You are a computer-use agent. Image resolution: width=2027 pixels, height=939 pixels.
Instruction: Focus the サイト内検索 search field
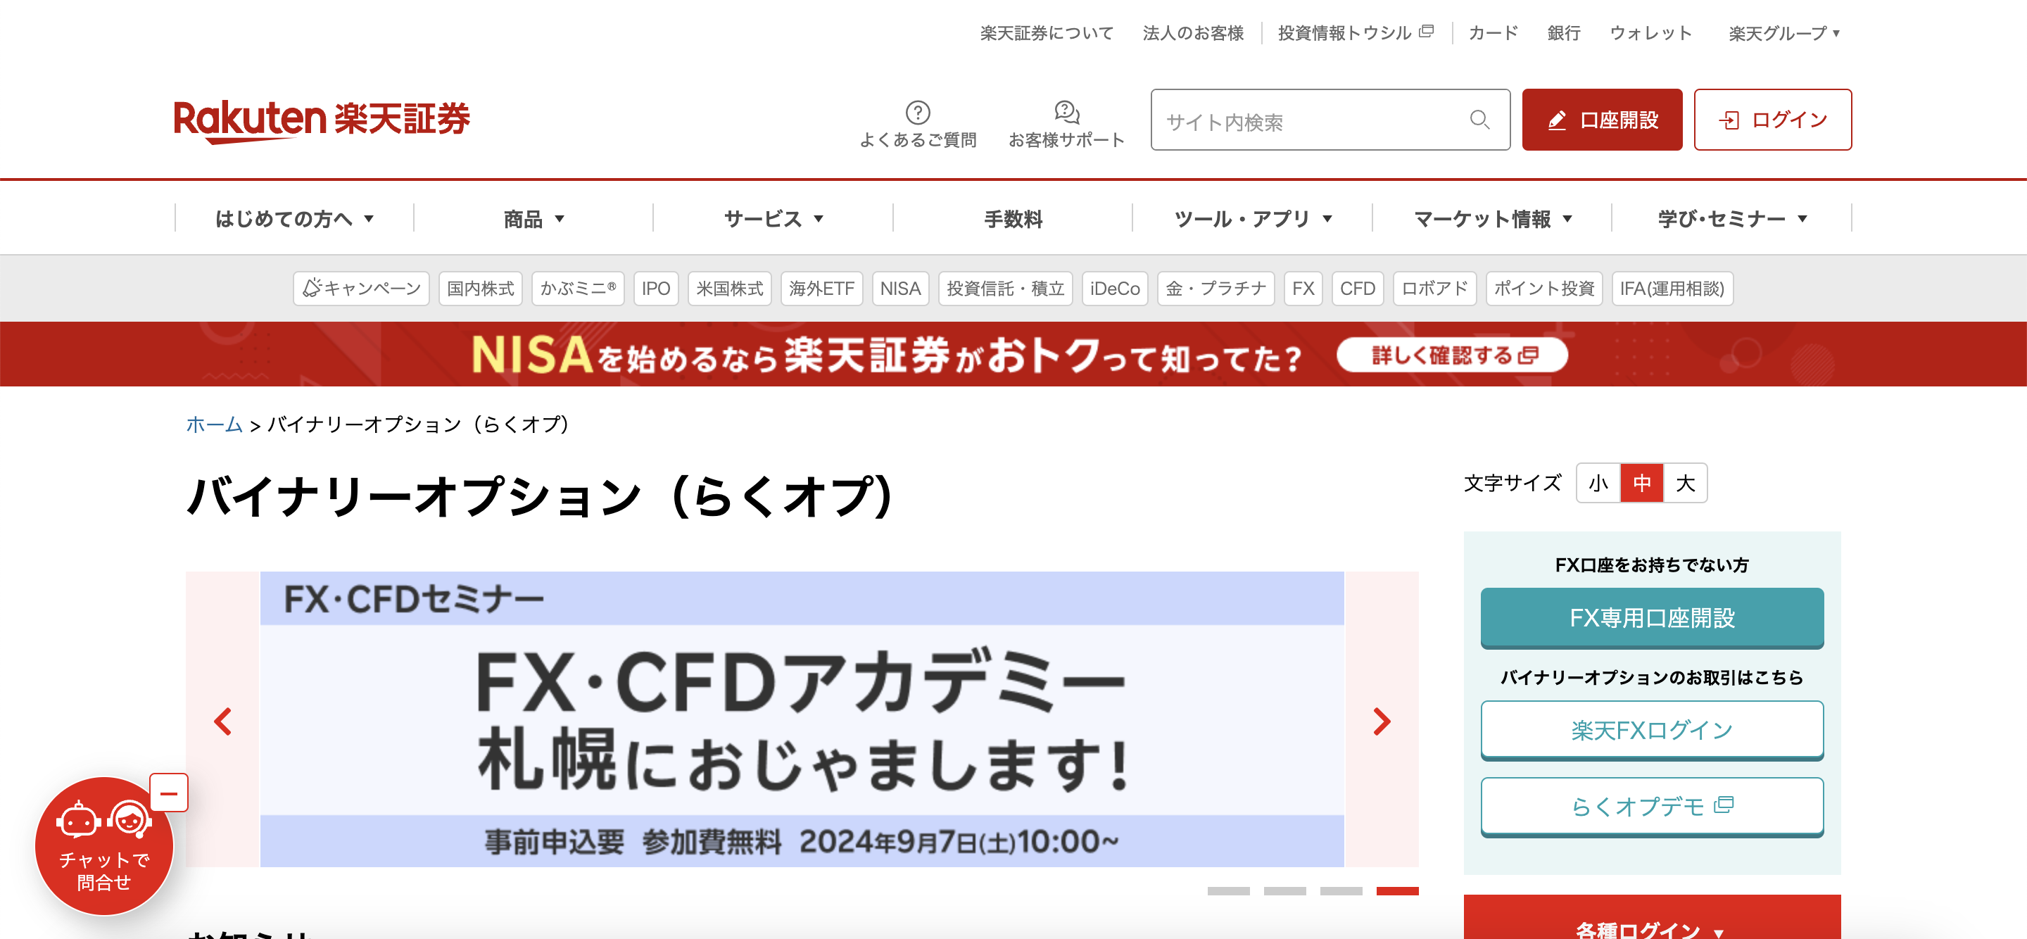pos(1330,120)
